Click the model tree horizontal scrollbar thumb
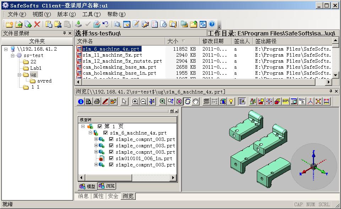The height and width of the screenshot is (209, 341). (108, 178)
